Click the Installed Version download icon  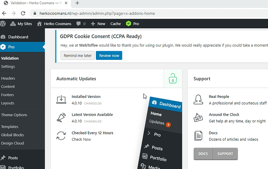[x=61, y=99]
